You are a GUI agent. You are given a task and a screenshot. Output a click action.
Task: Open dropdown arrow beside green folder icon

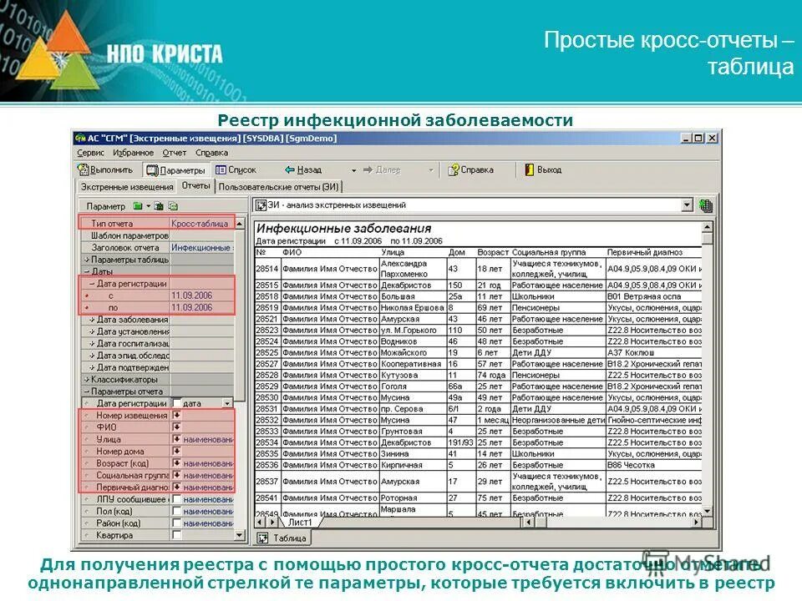pyautogui.click(x=149, y=206)
